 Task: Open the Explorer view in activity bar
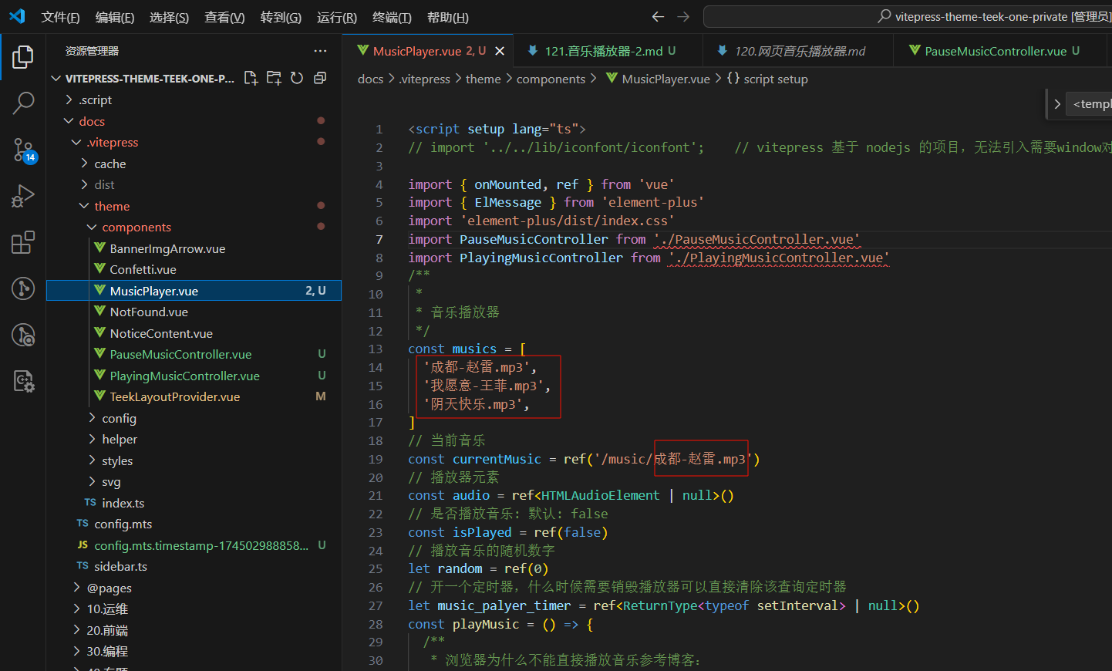click(23, 56)
